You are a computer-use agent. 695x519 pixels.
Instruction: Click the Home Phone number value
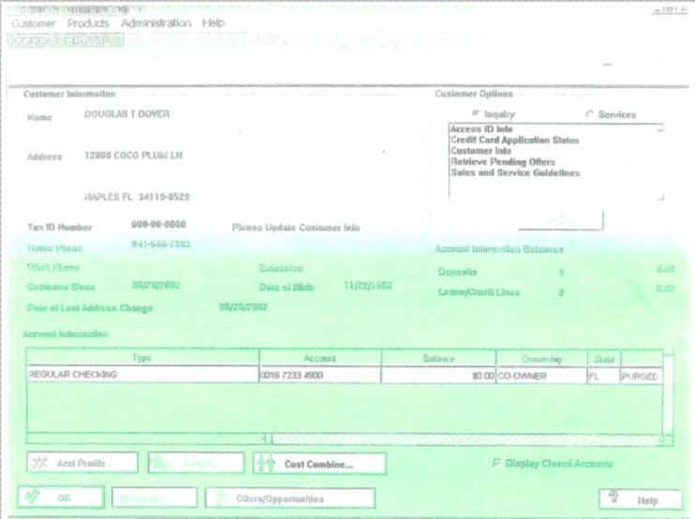coord(161,245)
